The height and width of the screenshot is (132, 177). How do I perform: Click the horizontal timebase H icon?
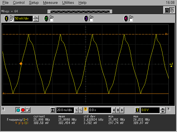[53, 110]
